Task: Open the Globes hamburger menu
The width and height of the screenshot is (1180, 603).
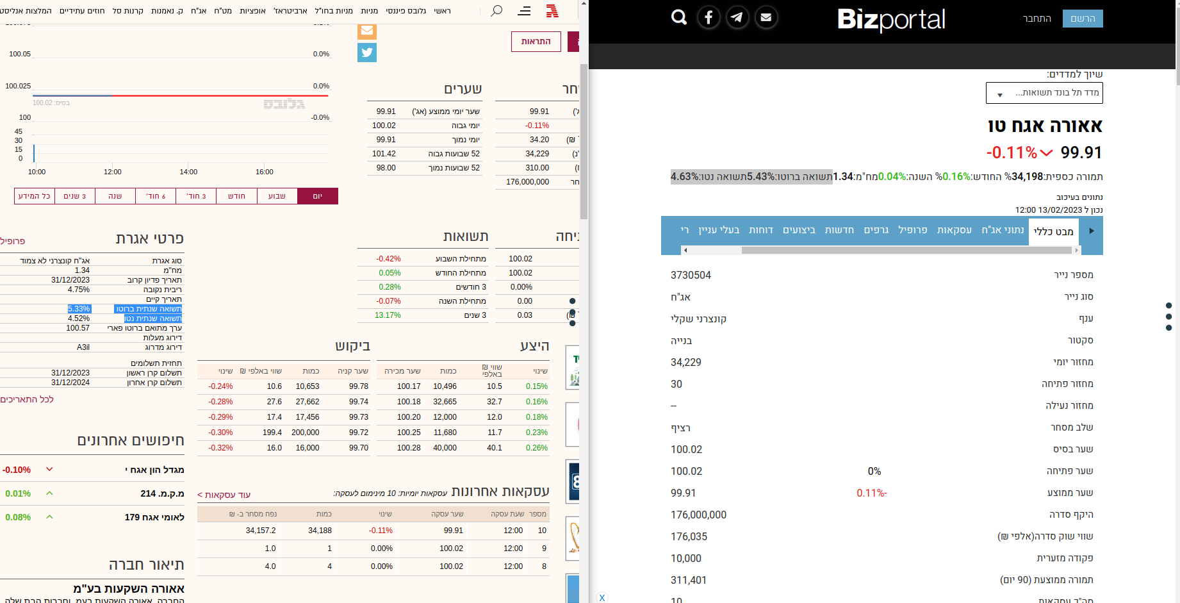Action: (x=524, y=11)
